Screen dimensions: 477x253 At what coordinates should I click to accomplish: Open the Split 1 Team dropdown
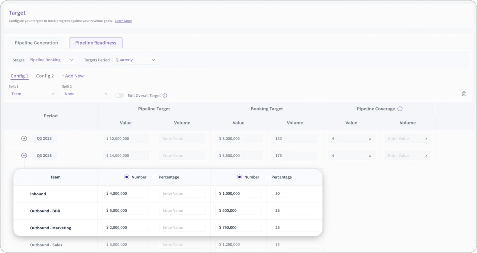33,94
